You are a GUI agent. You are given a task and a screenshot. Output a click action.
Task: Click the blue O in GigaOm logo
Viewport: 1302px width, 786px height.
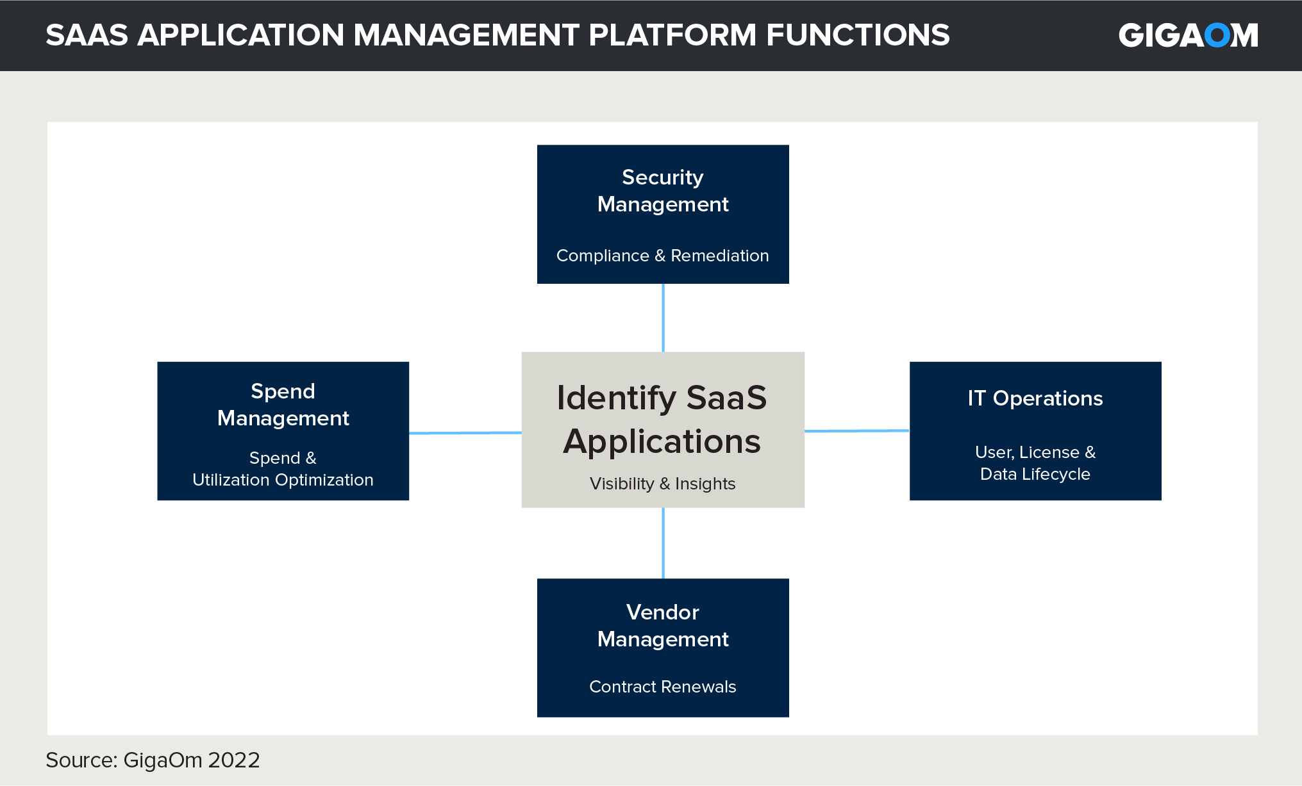tap(1217, 35)
